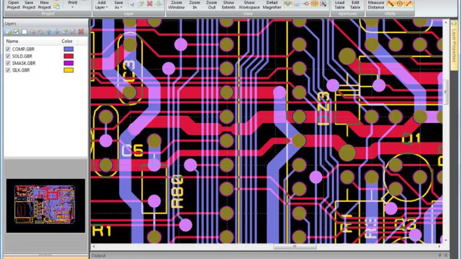Click the move layer down arrow icon
This screenshot has height=259, width=461.
(x=56, y=32)
